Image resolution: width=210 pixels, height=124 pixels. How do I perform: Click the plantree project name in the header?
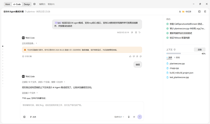31,12
